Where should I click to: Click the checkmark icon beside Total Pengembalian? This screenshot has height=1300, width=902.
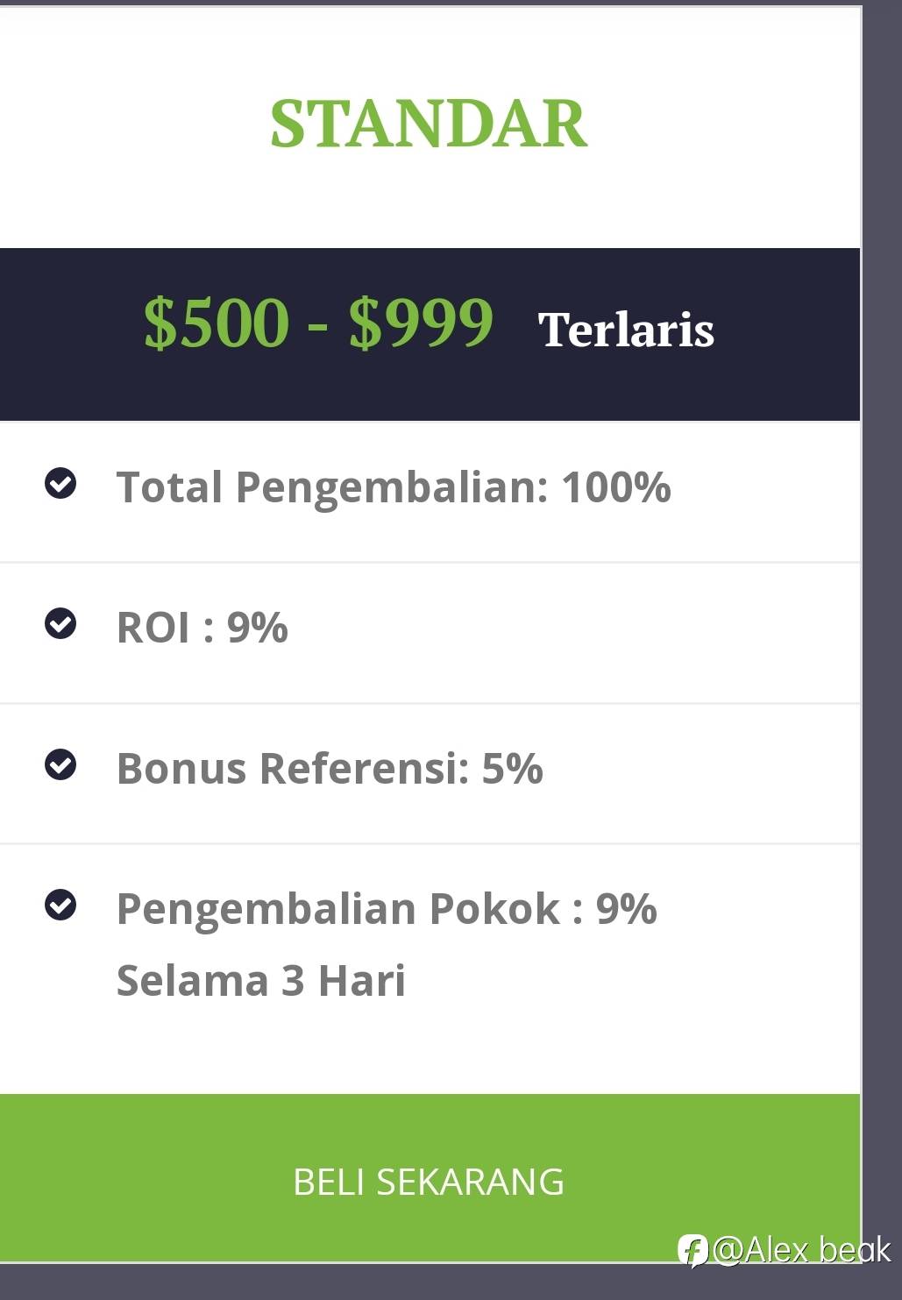[x=60, y=483]
